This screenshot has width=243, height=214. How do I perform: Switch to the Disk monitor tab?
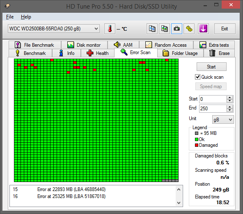(x=85, y=45)
